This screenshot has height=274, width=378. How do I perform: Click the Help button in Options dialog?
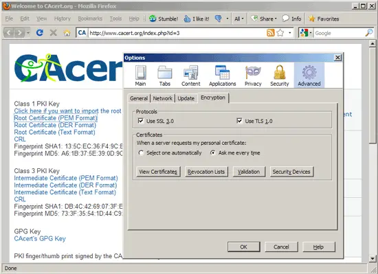pyautogui.click(x=319, y=247)
